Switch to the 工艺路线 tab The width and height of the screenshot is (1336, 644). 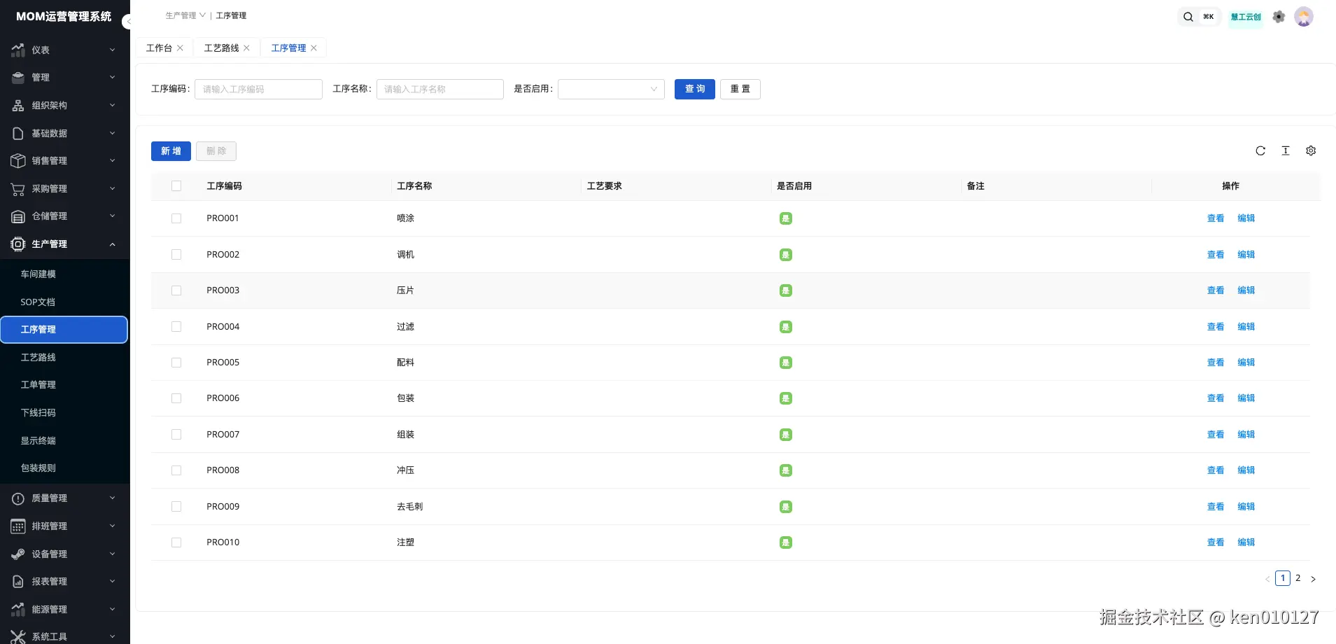coord(221,48)
